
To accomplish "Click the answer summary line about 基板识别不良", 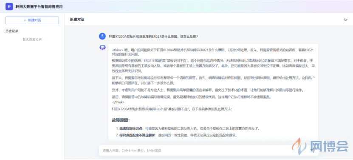I will pos(172,109).
